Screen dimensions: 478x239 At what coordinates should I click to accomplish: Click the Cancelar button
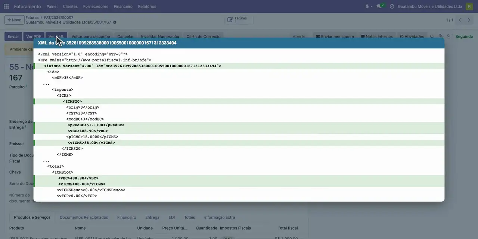125,37
